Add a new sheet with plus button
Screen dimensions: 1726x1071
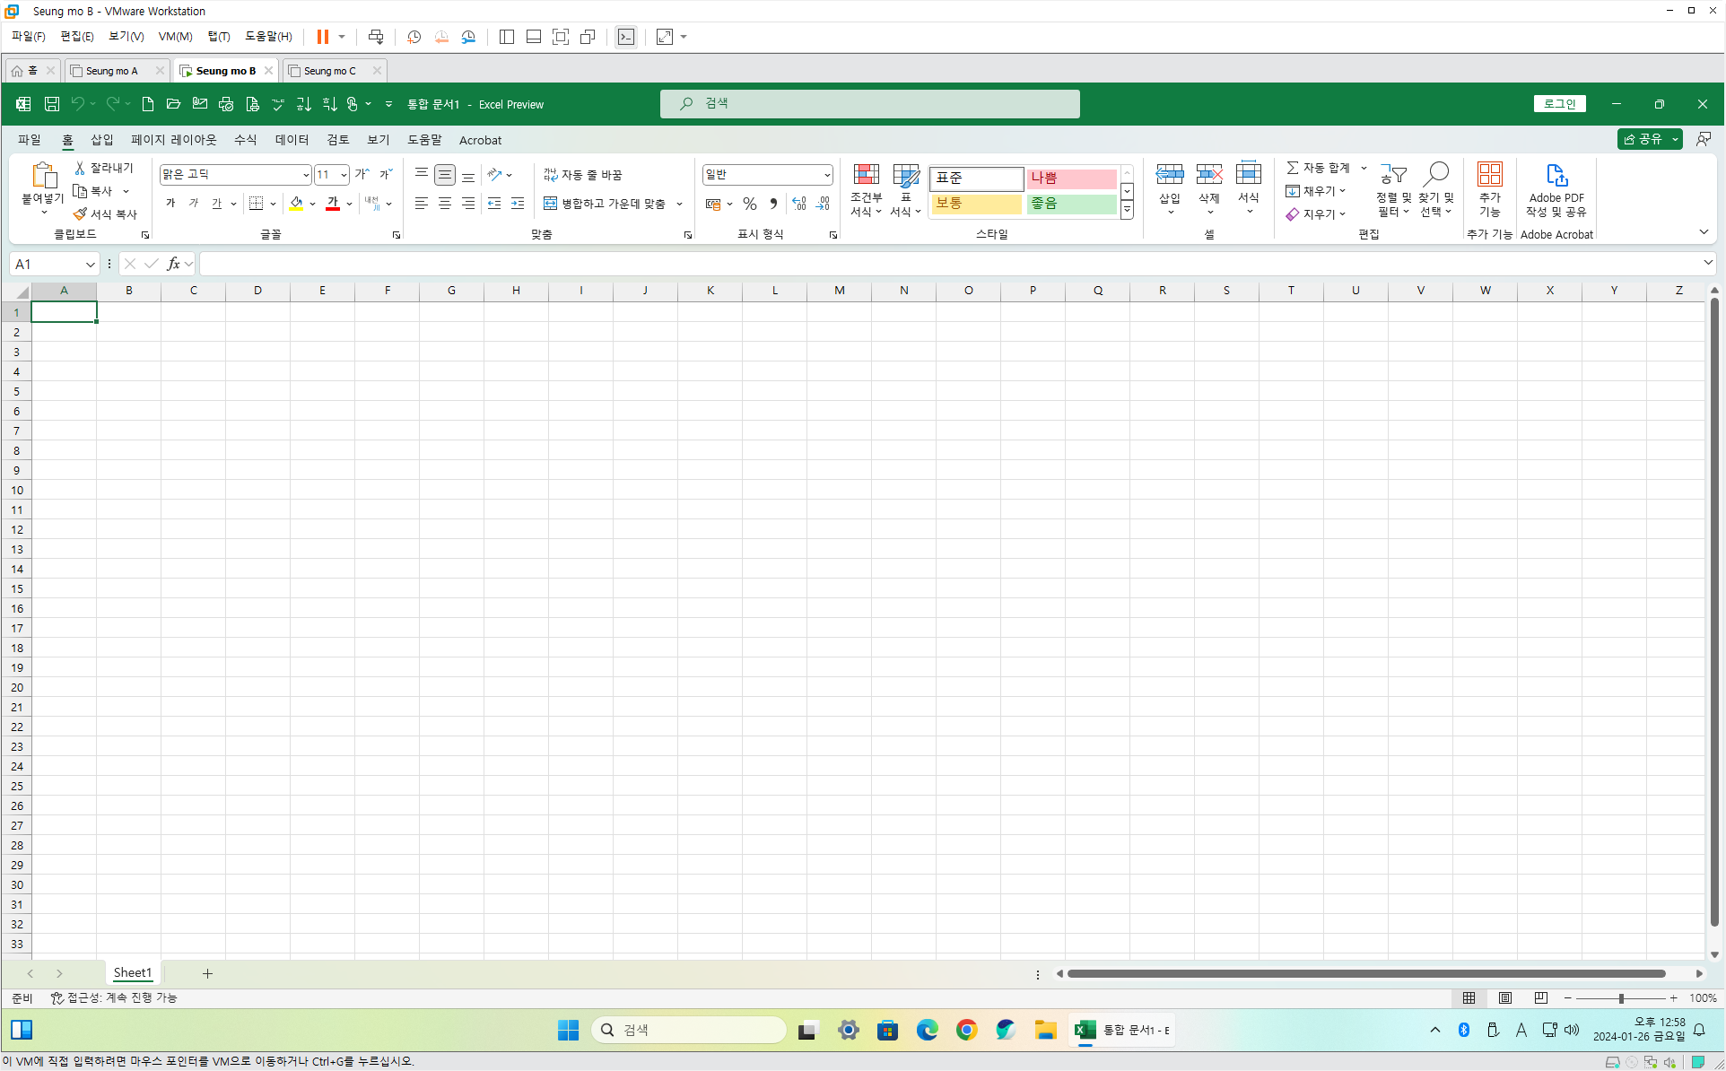click(x=207, y=974)
